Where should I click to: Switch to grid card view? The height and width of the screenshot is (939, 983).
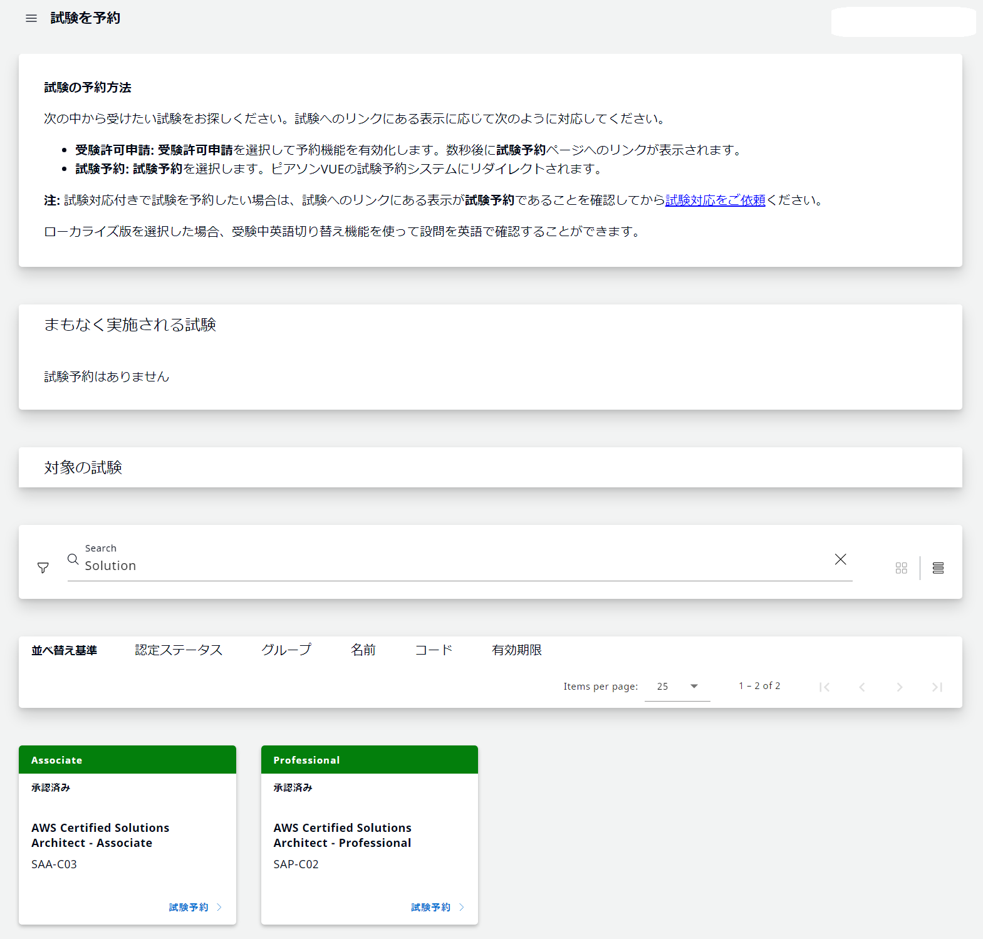click(902, 568)
